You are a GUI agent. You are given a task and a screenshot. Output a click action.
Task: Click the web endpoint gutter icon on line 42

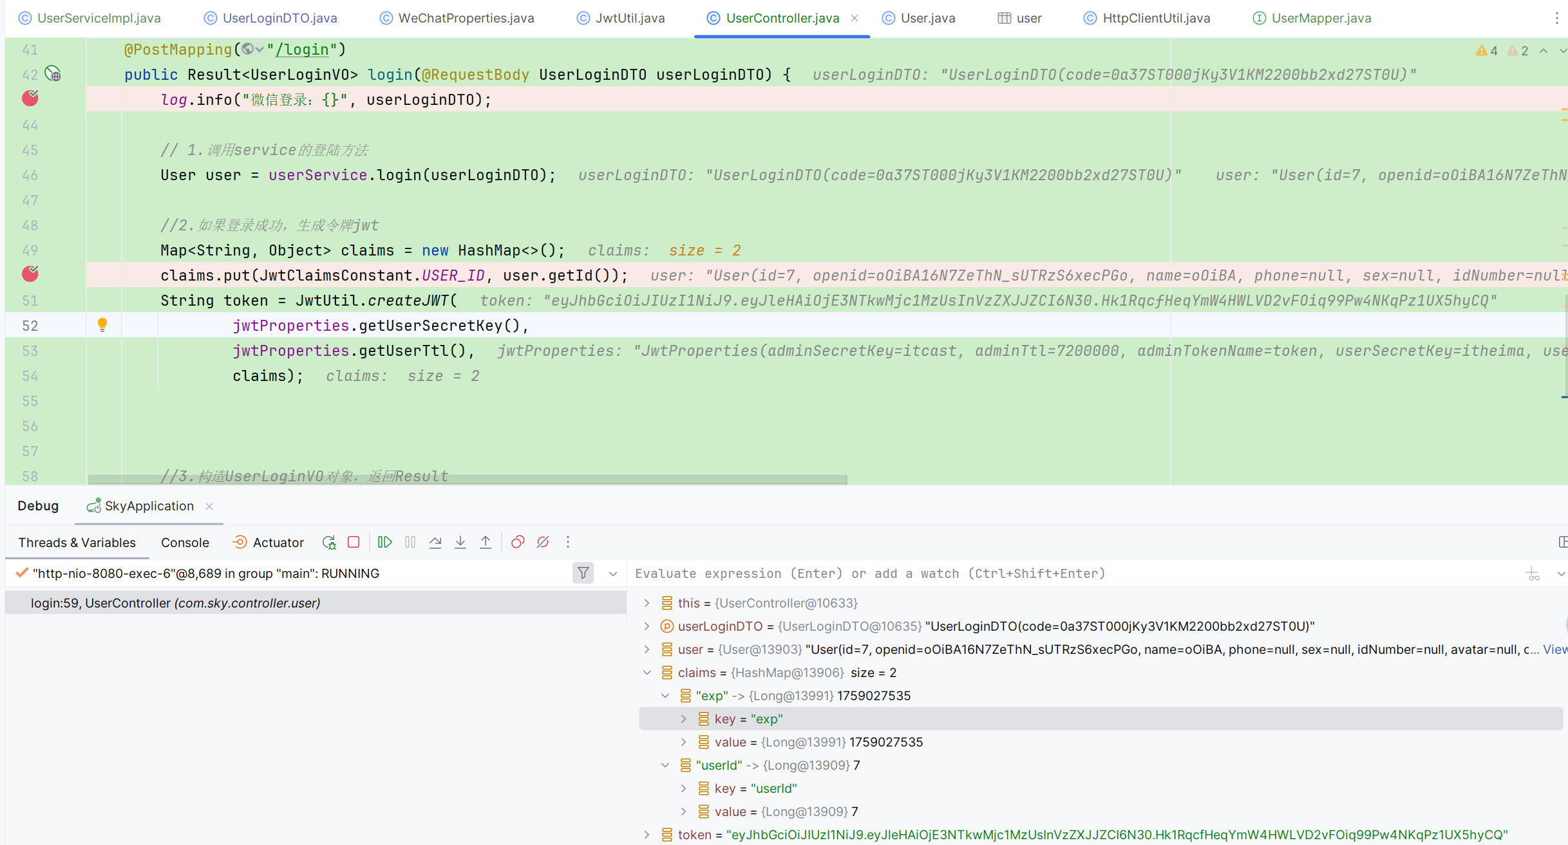tap(53, 74)
